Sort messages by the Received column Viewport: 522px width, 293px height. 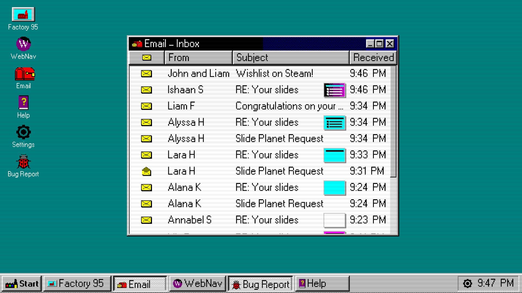click(x=373, y=57)
